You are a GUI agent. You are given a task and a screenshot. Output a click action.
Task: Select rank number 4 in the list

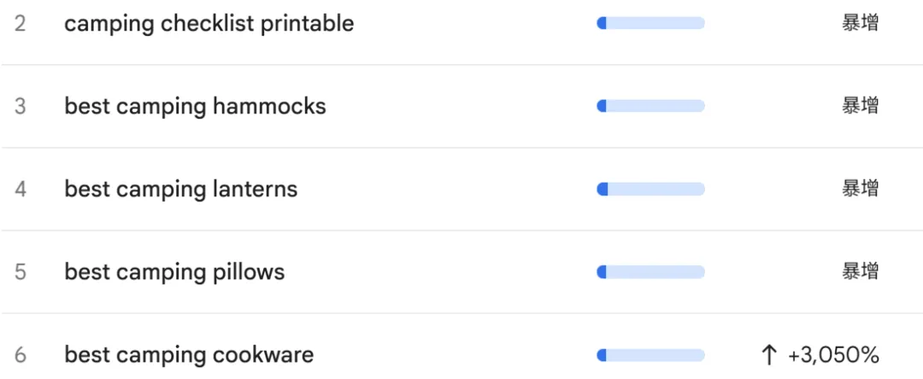coord(20,189)
